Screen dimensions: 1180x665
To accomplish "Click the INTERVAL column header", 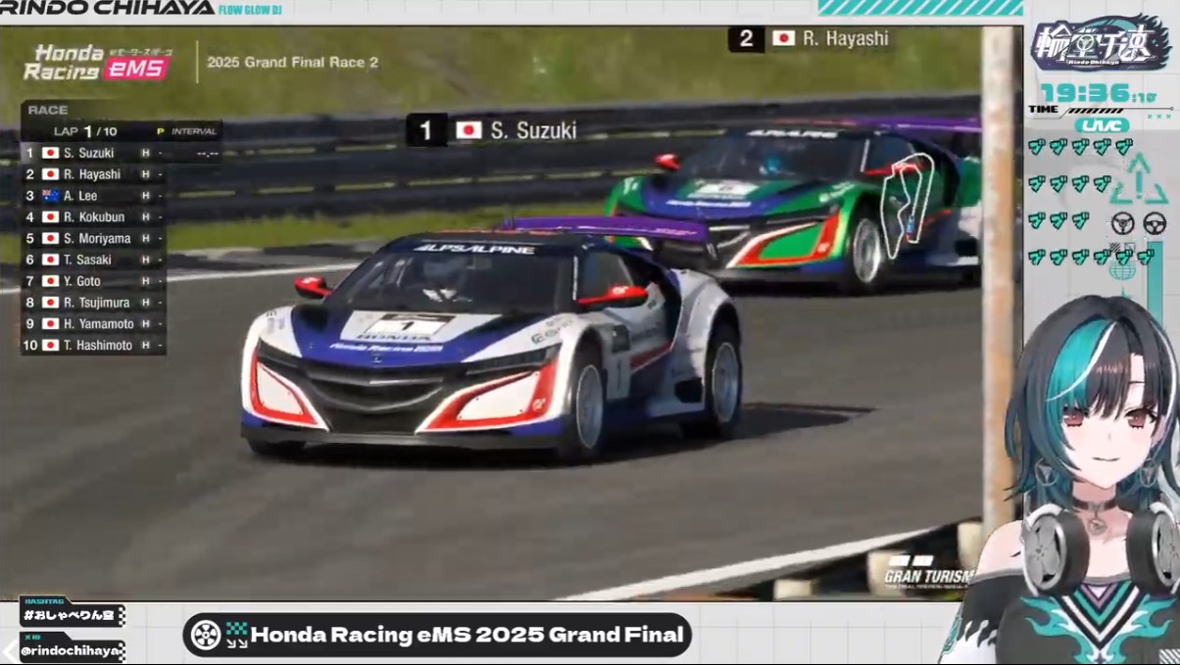I will coord(193,131).
